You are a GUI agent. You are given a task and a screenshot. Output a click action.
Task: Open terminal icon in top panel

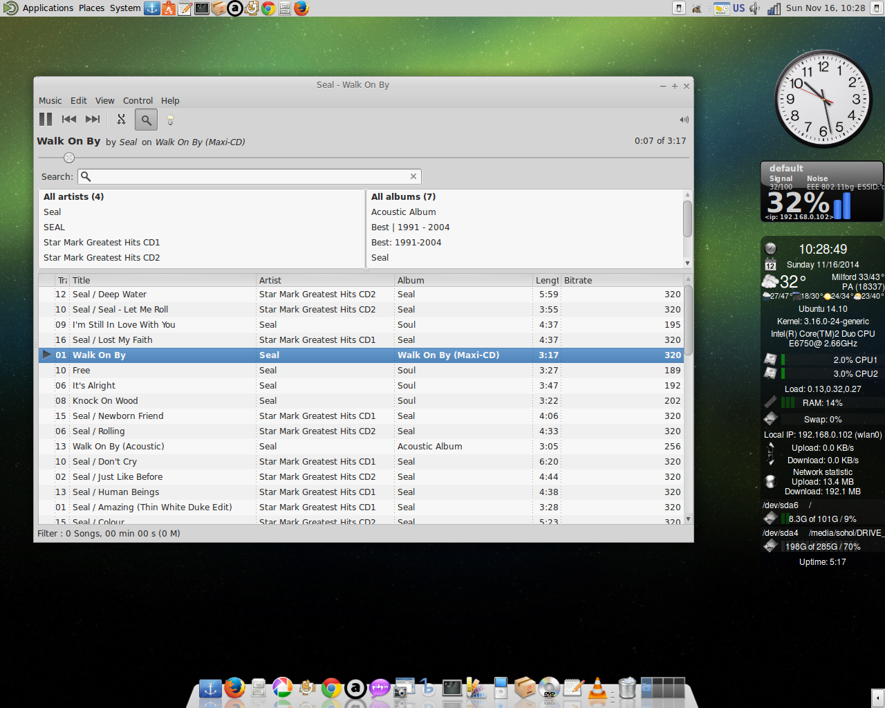tap(202, 8)
